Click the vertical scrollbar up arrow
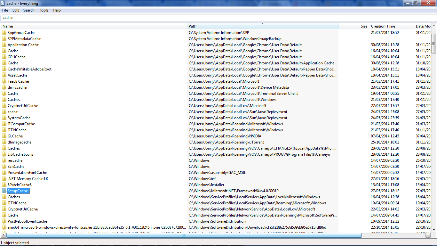Viewport: 437px width, 246px height. [x=434, y=26]
